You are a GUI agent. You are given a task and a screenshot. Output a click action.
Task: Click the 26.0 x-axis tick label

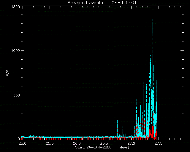[x=77, y=143]
